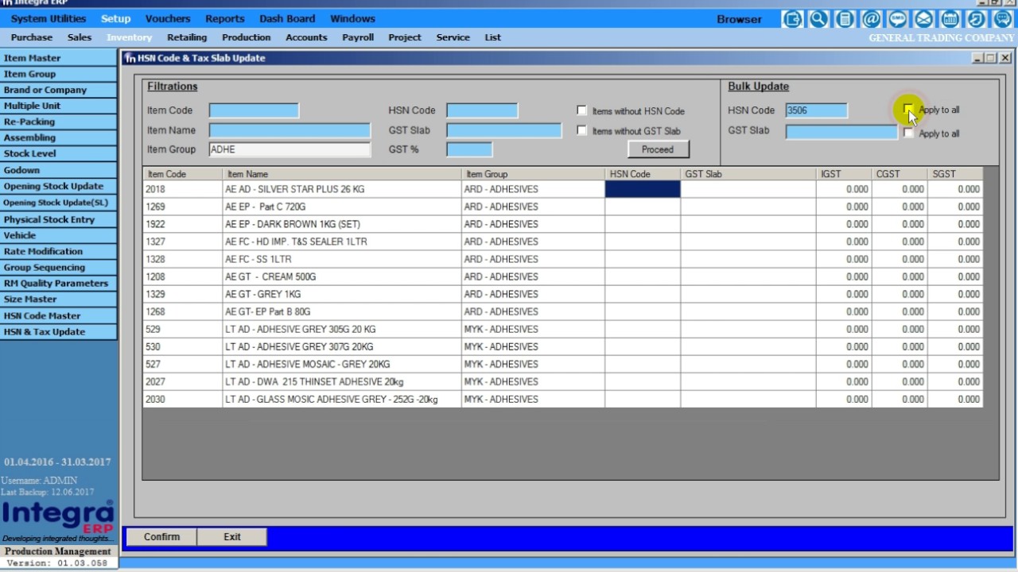Switch to the Production module tab
This screenshot has height=572, width=1018.
click(247, 37)
